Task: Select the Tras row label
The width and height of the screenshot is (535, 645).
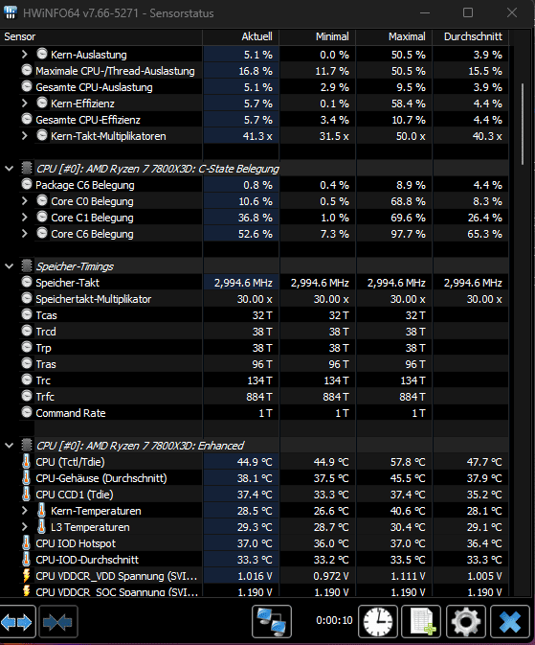Action: [46, 363]
